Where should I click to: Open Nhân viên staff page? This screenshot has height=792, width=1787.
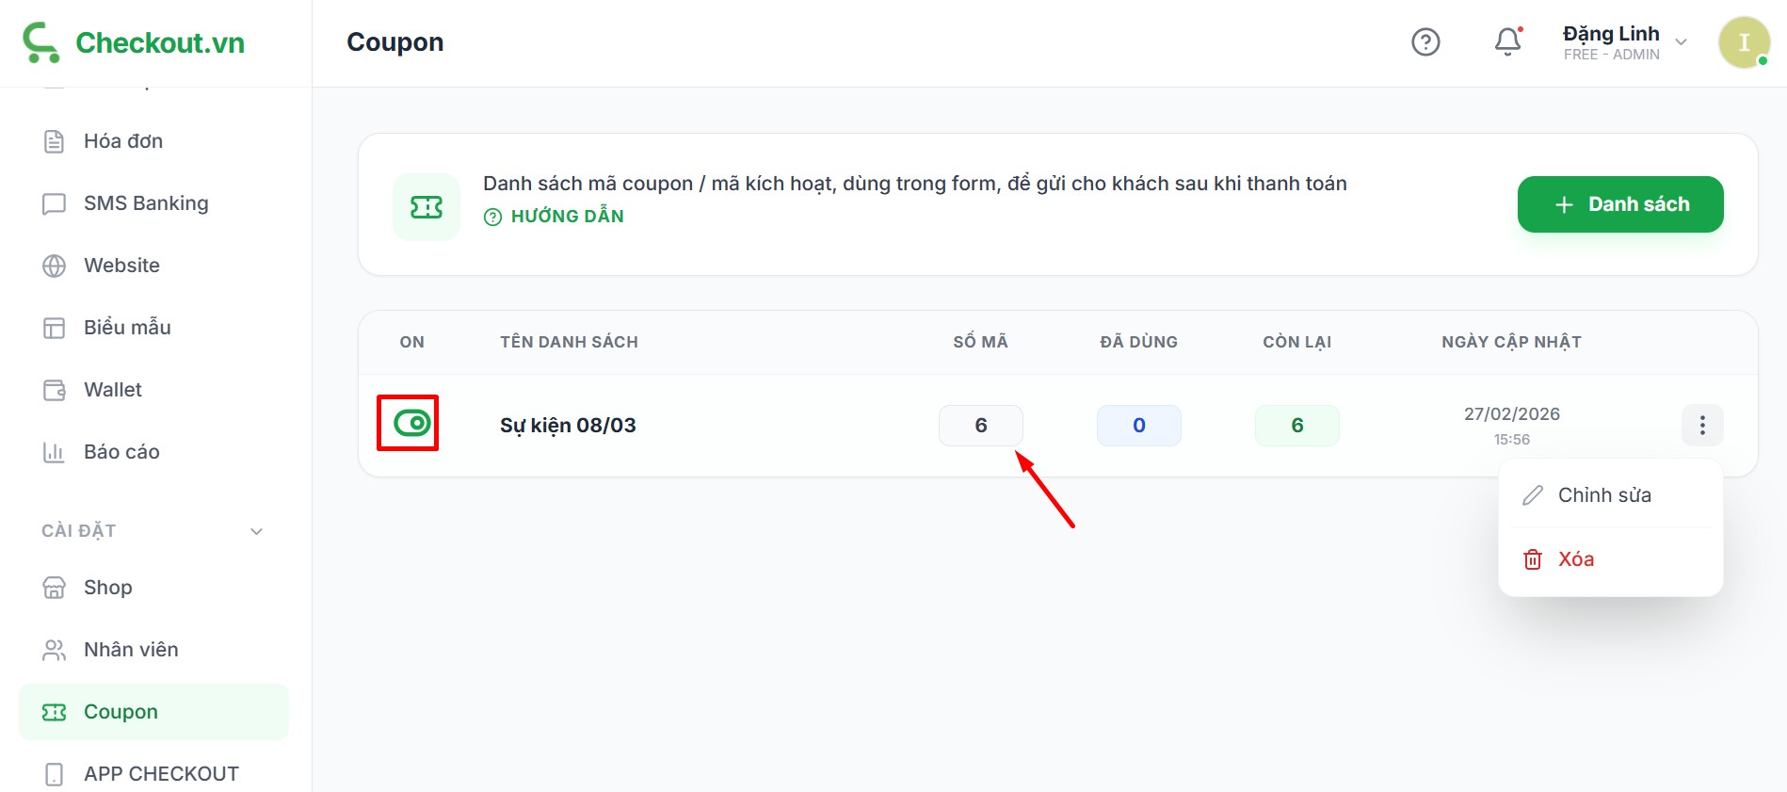coord(130,650)
